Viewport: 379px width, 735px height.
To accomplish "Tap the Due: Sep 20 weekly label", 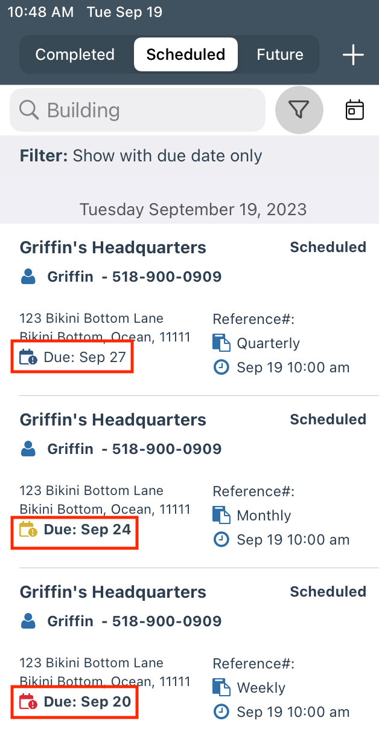I will tap(87, 702).
